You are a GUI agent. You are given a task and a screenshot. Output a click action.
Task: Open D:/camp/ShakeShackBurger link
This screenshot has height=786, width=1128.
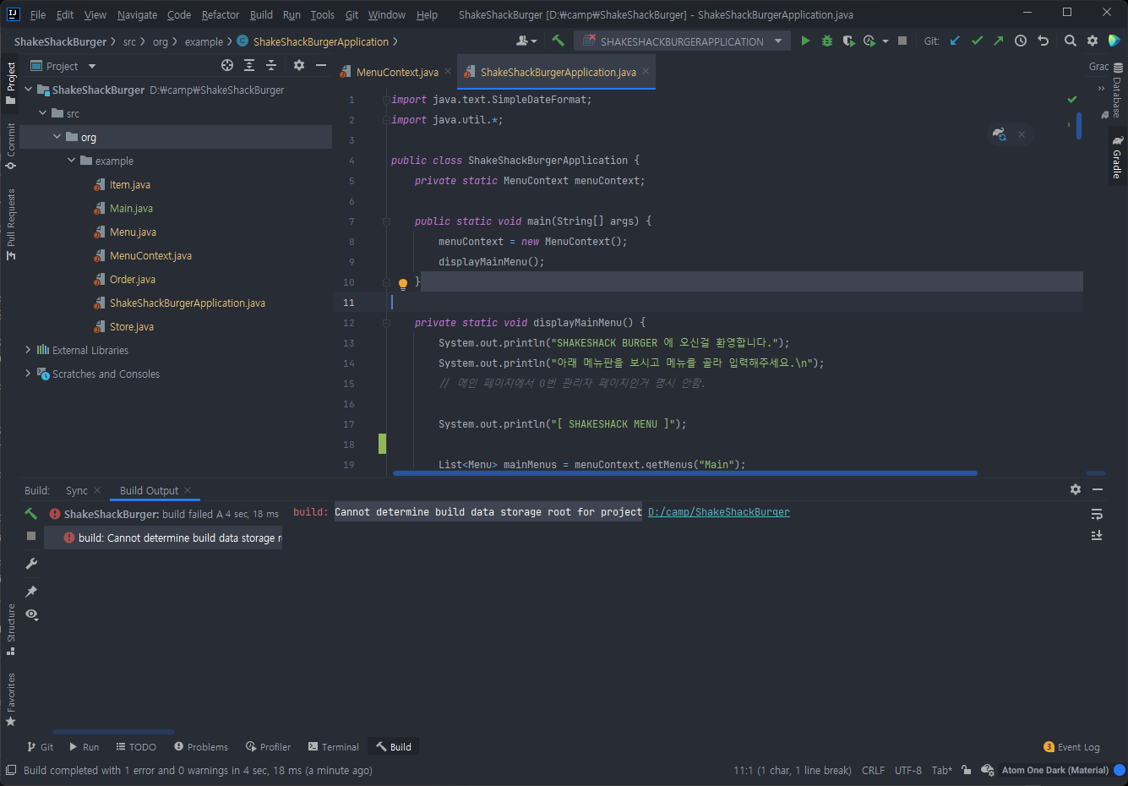[x=719, y=512]
